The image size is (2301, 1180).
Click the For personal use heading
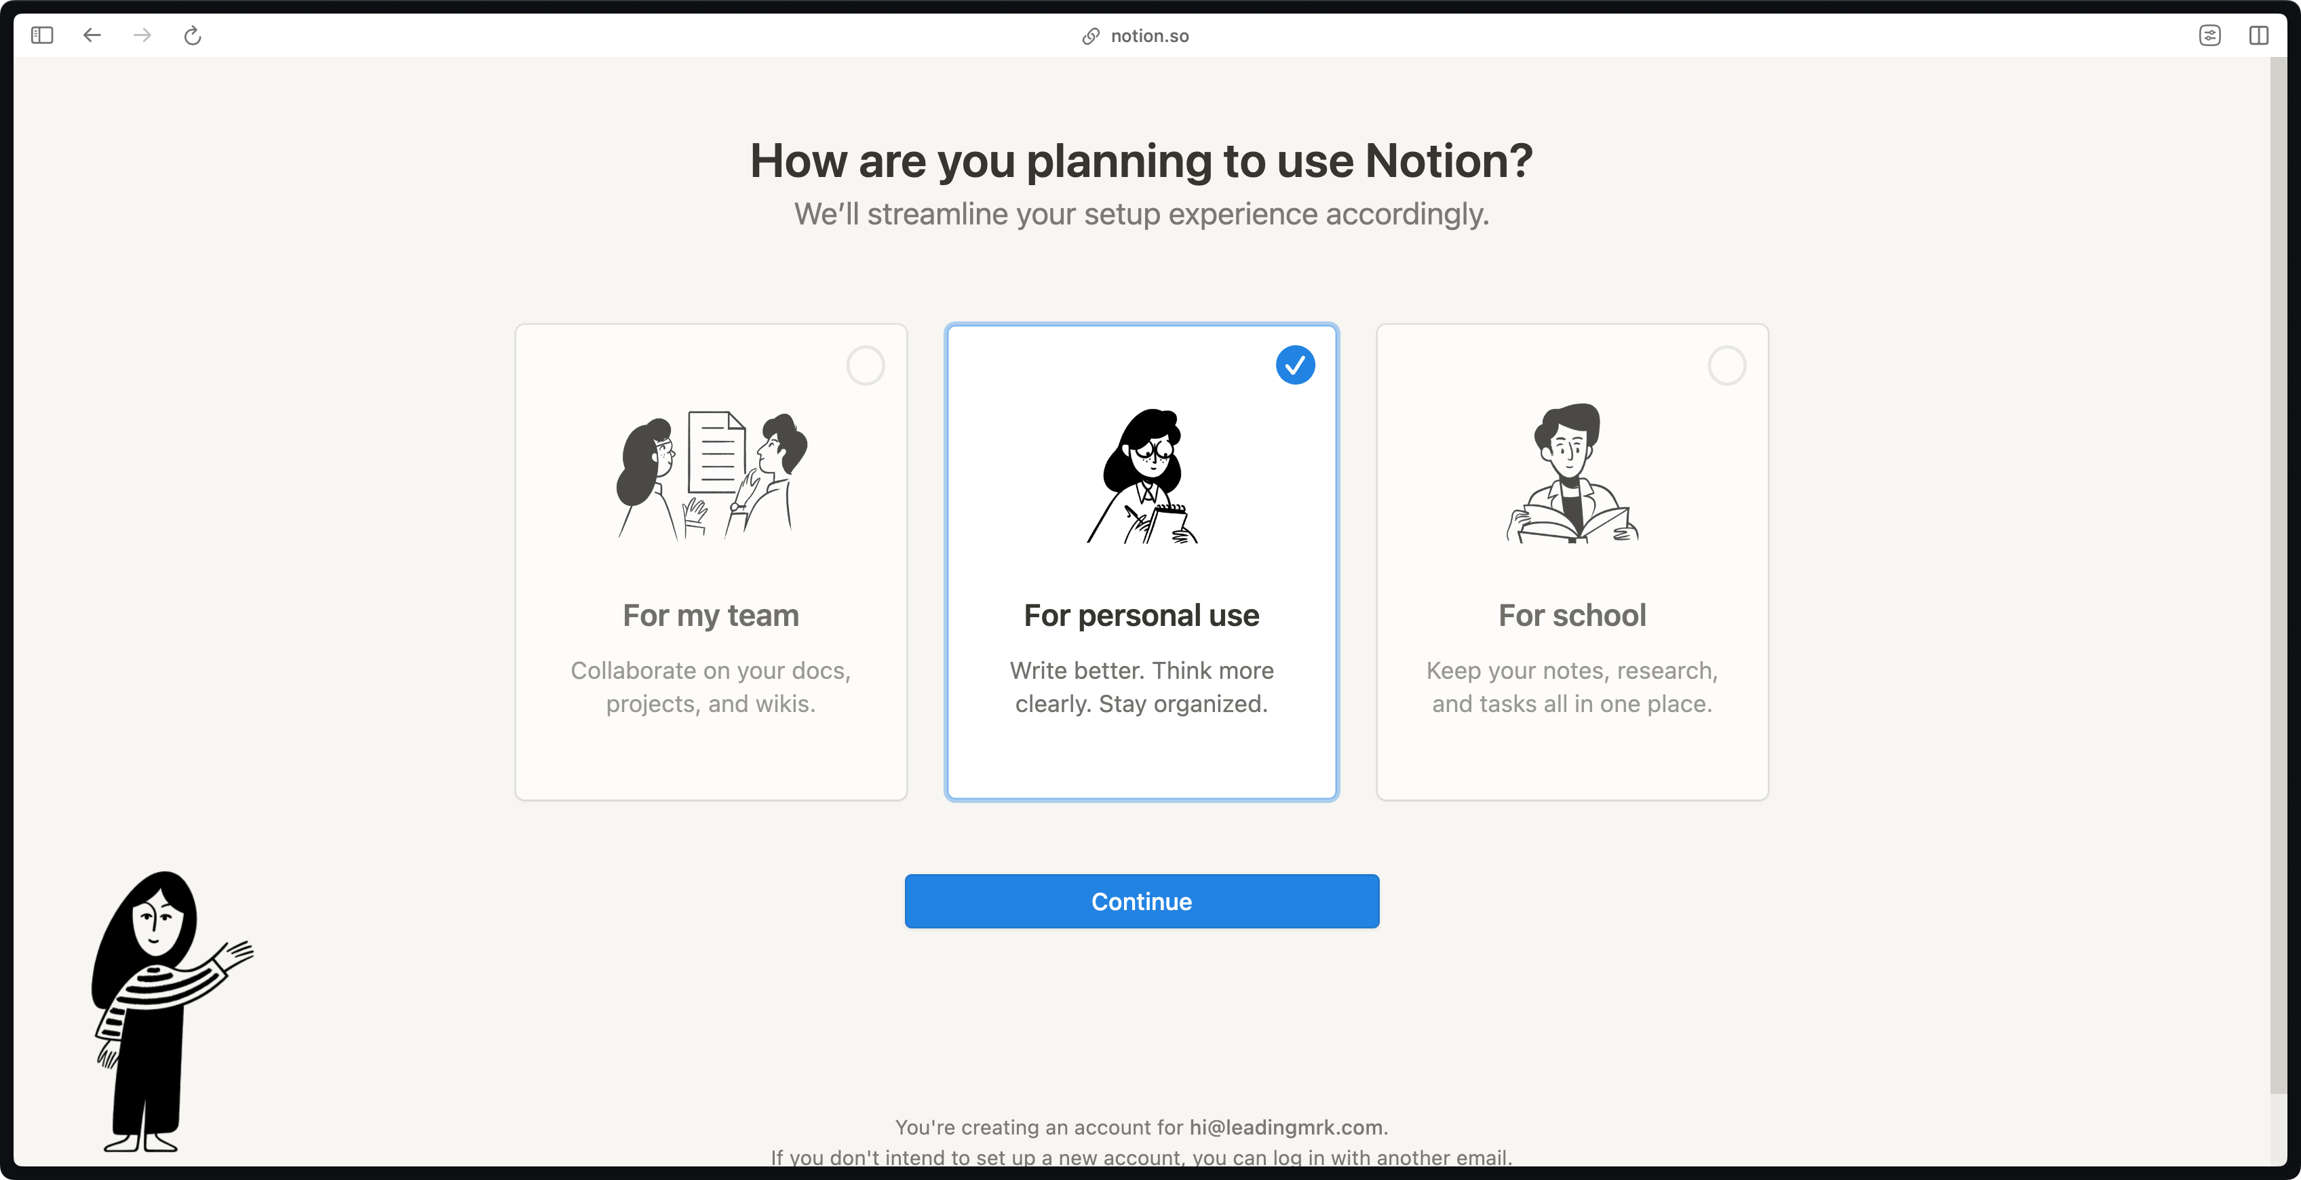click(x=1142, y=616)
